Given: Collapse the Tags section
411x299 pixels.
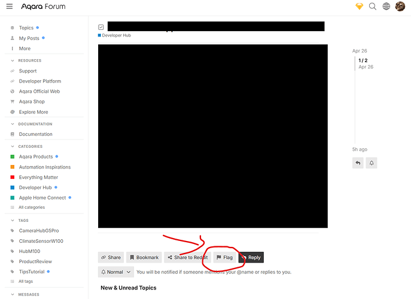Looking at the screenshot, I should point(23,221).
